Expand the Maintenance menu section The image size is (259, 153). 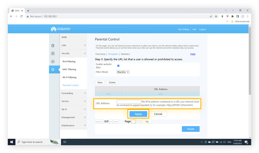tap(73, 126)
